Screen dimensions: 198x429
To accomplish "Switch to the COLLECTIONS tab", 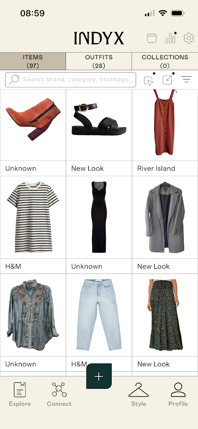I will (x=165, y=61).
